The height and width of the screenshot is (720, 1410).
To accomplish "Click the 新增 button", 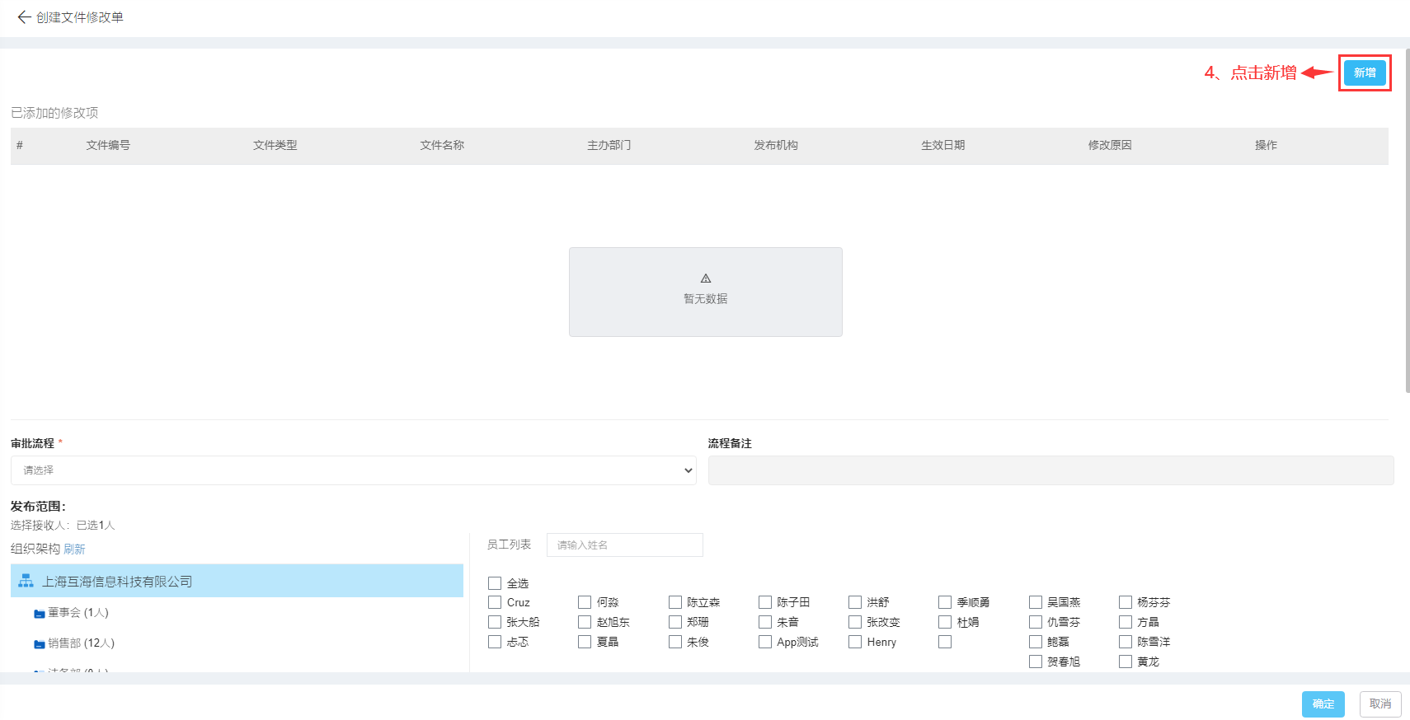I will 1365,72.
